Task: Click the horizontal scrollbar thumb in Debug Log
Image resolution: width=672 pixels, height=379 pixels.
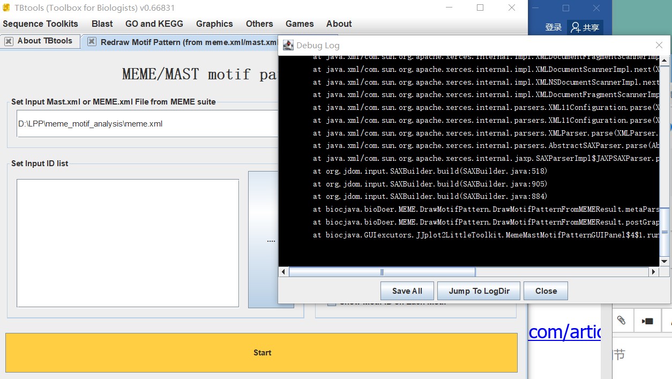Action: [382, 272]
